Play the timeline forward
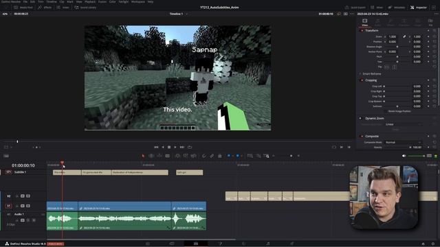The image size is (440, 247). pos(175,147)
